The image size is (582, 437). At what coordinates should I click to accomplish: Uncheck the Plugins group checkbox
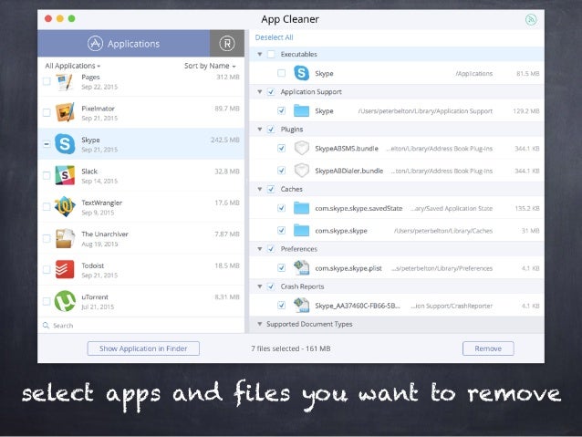pos(271,130)
